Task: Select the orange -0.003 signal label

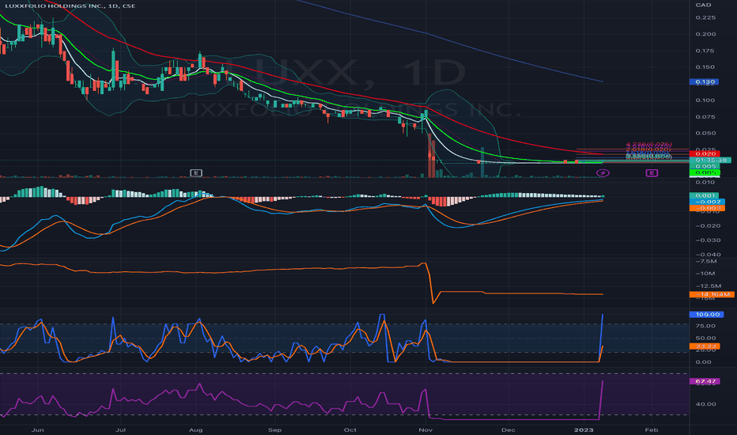Action: click(707, 208)
